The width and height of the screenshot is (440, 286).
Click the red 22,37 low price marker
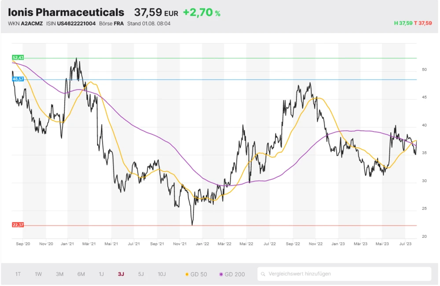(x=18, y=225)
